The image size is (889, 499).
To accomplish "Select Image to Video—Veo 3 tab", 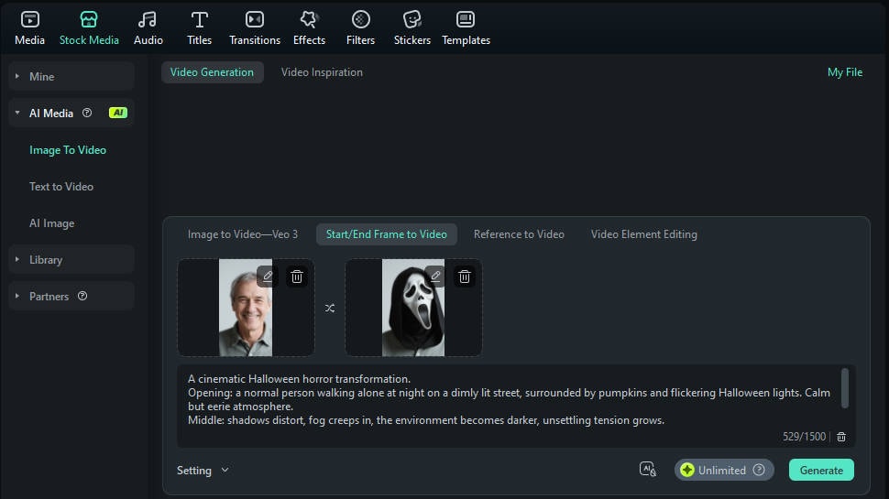I will pos(243,234).
